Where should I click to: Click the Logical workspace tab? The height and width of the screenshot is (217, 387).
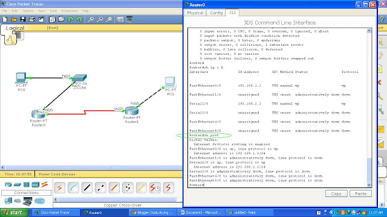pos(15,28)
